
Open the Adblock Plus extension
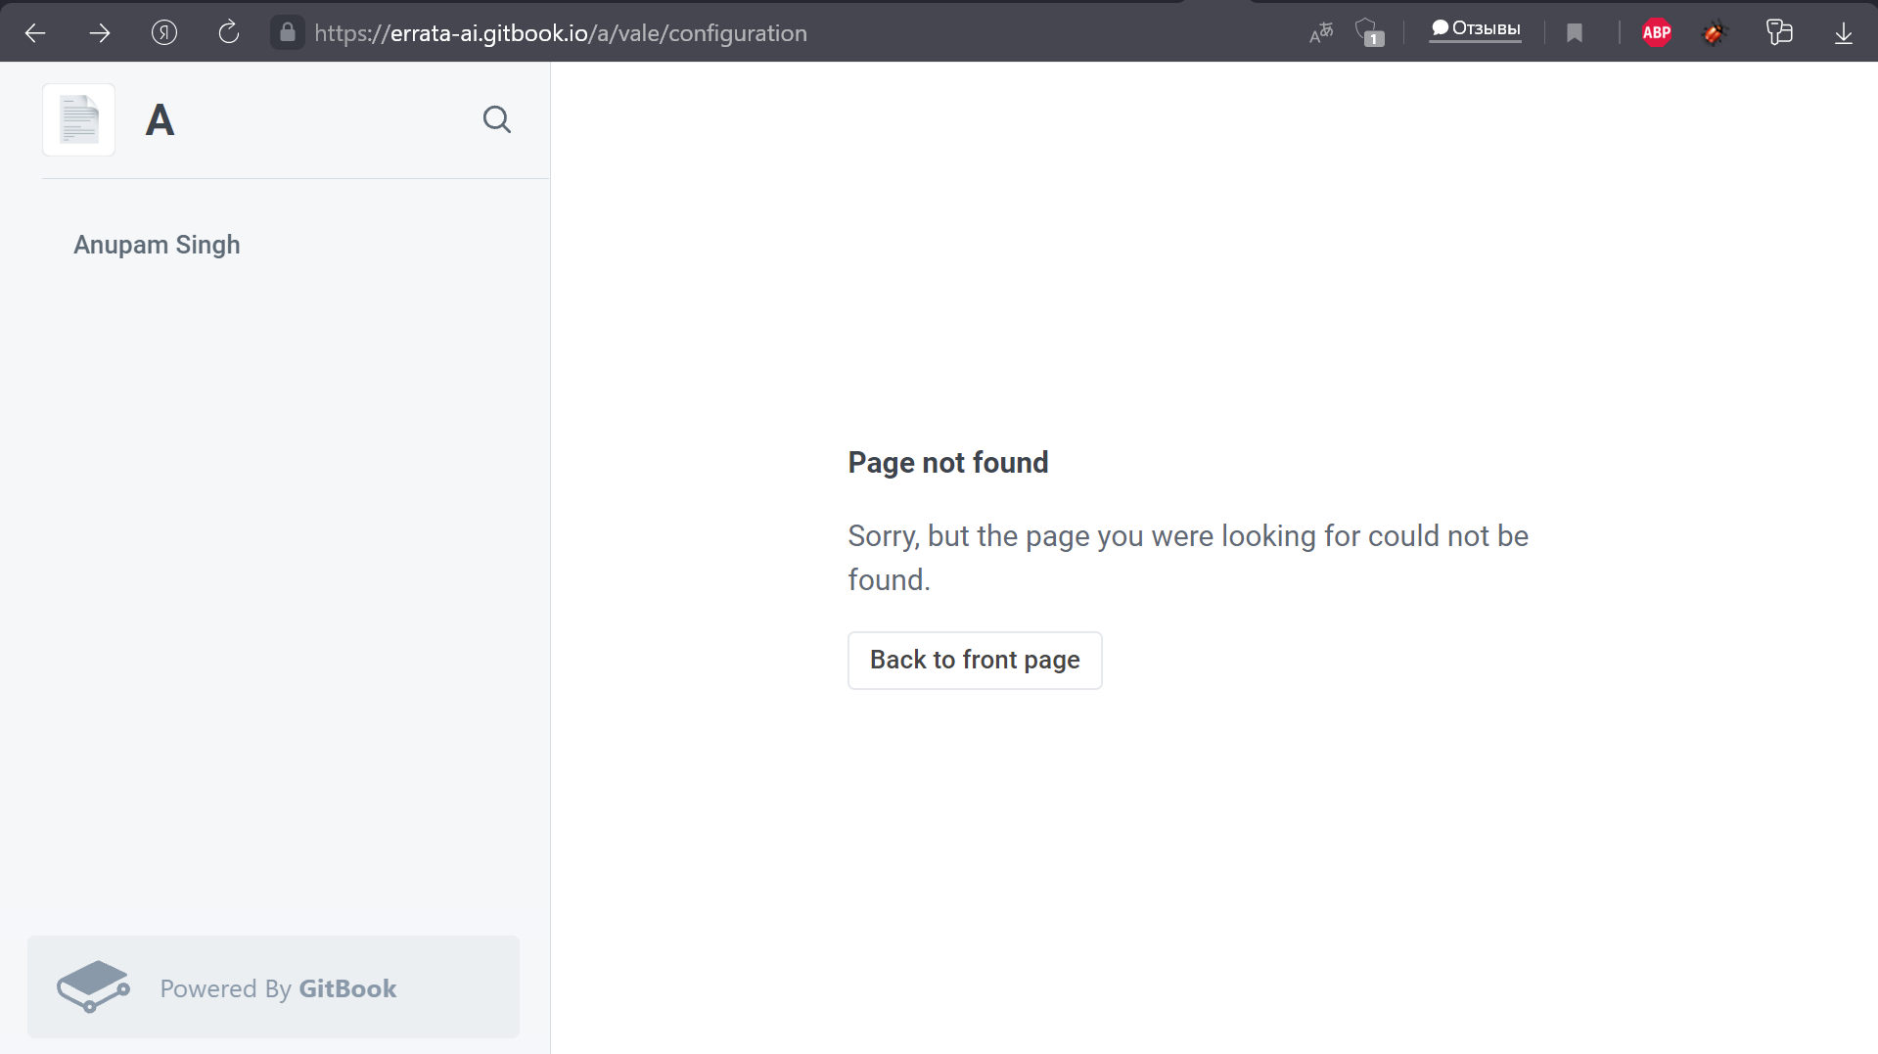point(1656,32)
